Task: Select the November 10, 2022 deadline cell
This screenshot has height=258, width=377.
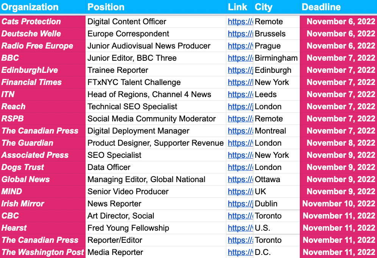Action: coord(338,204)
